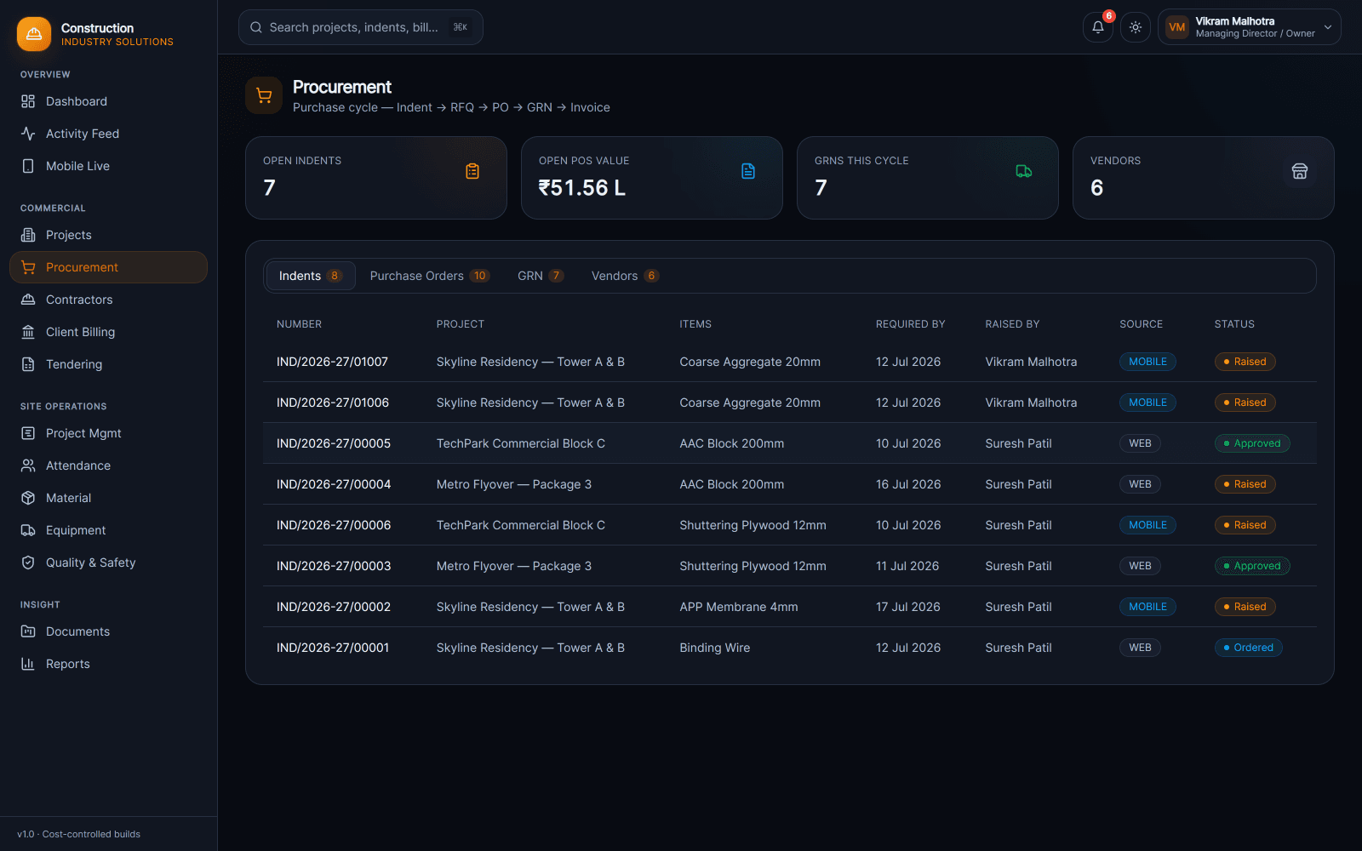Click the Projects building icon
The image size is (1362, 851).
(x=28, y=235)
